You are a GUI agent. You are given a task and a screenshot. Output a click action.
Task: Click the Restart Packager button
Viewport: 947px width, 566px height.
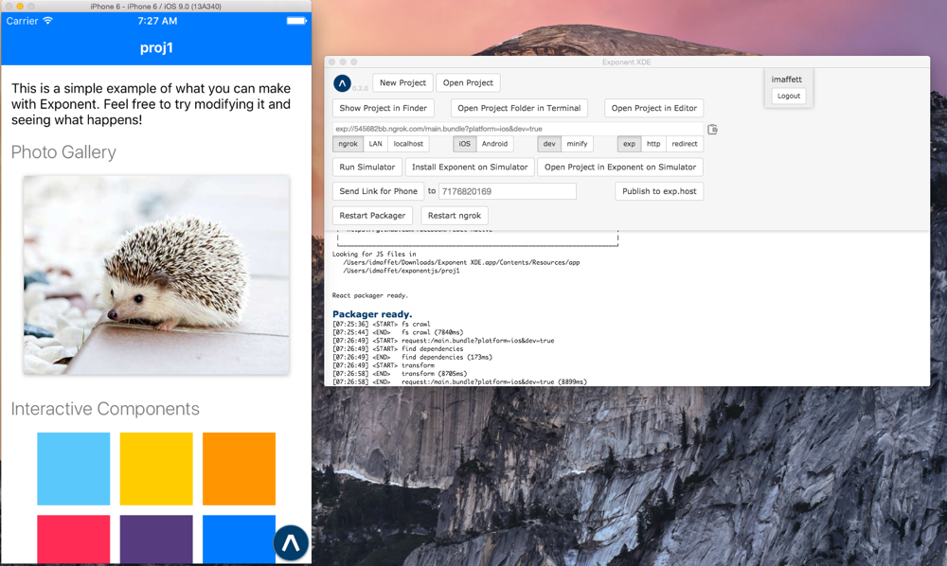click(x=372, y=216)
